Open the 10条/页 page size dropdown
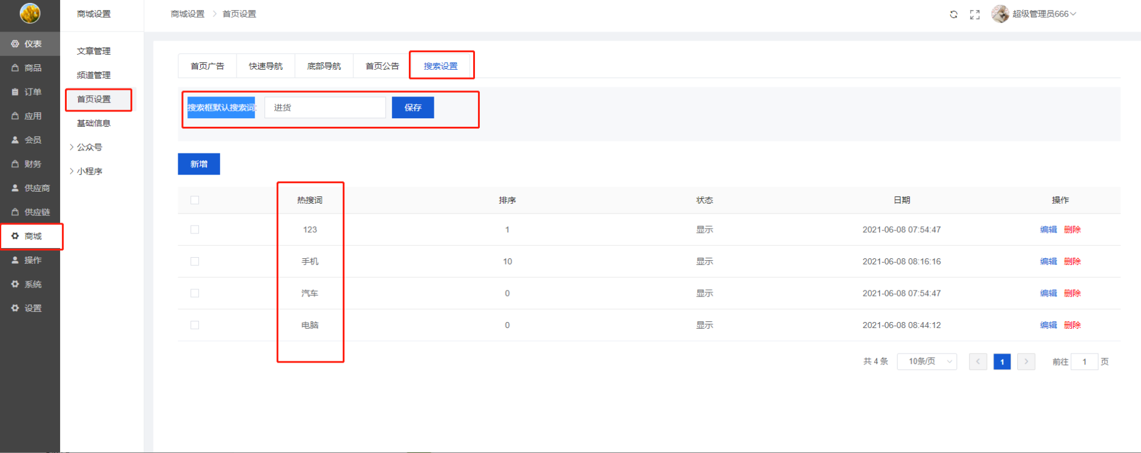 [x=927, y=361]
